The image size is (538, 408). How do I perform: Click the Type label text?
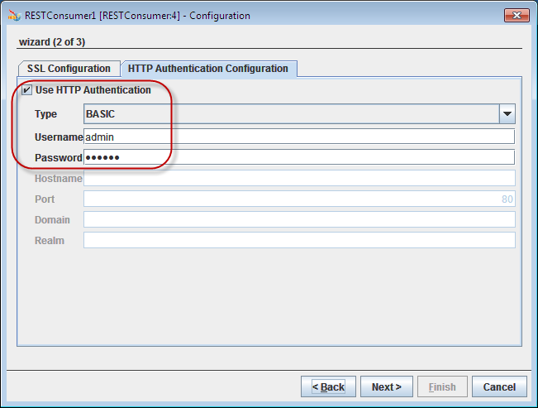[45, 113]
